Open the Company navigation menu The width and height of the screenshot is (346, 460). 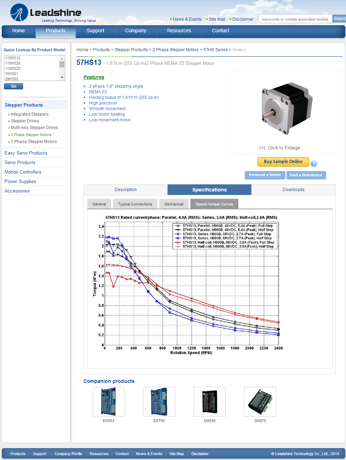pos(136,31)
